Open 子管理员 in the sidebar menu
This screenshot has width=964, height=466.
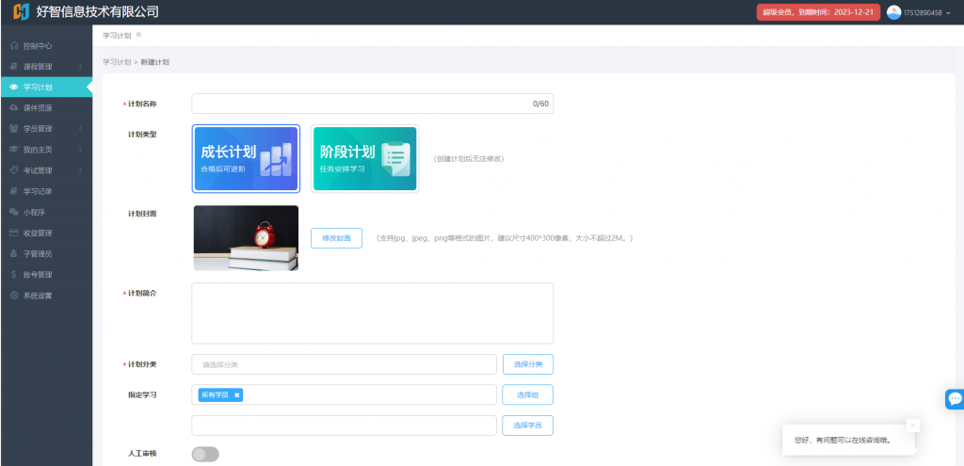coord(38,253)
